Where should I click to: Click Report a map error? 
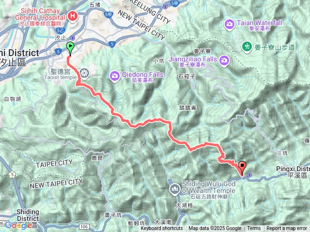287,229
